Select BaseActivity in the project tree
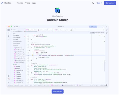The image size is (119, 95). click(18, 48)
